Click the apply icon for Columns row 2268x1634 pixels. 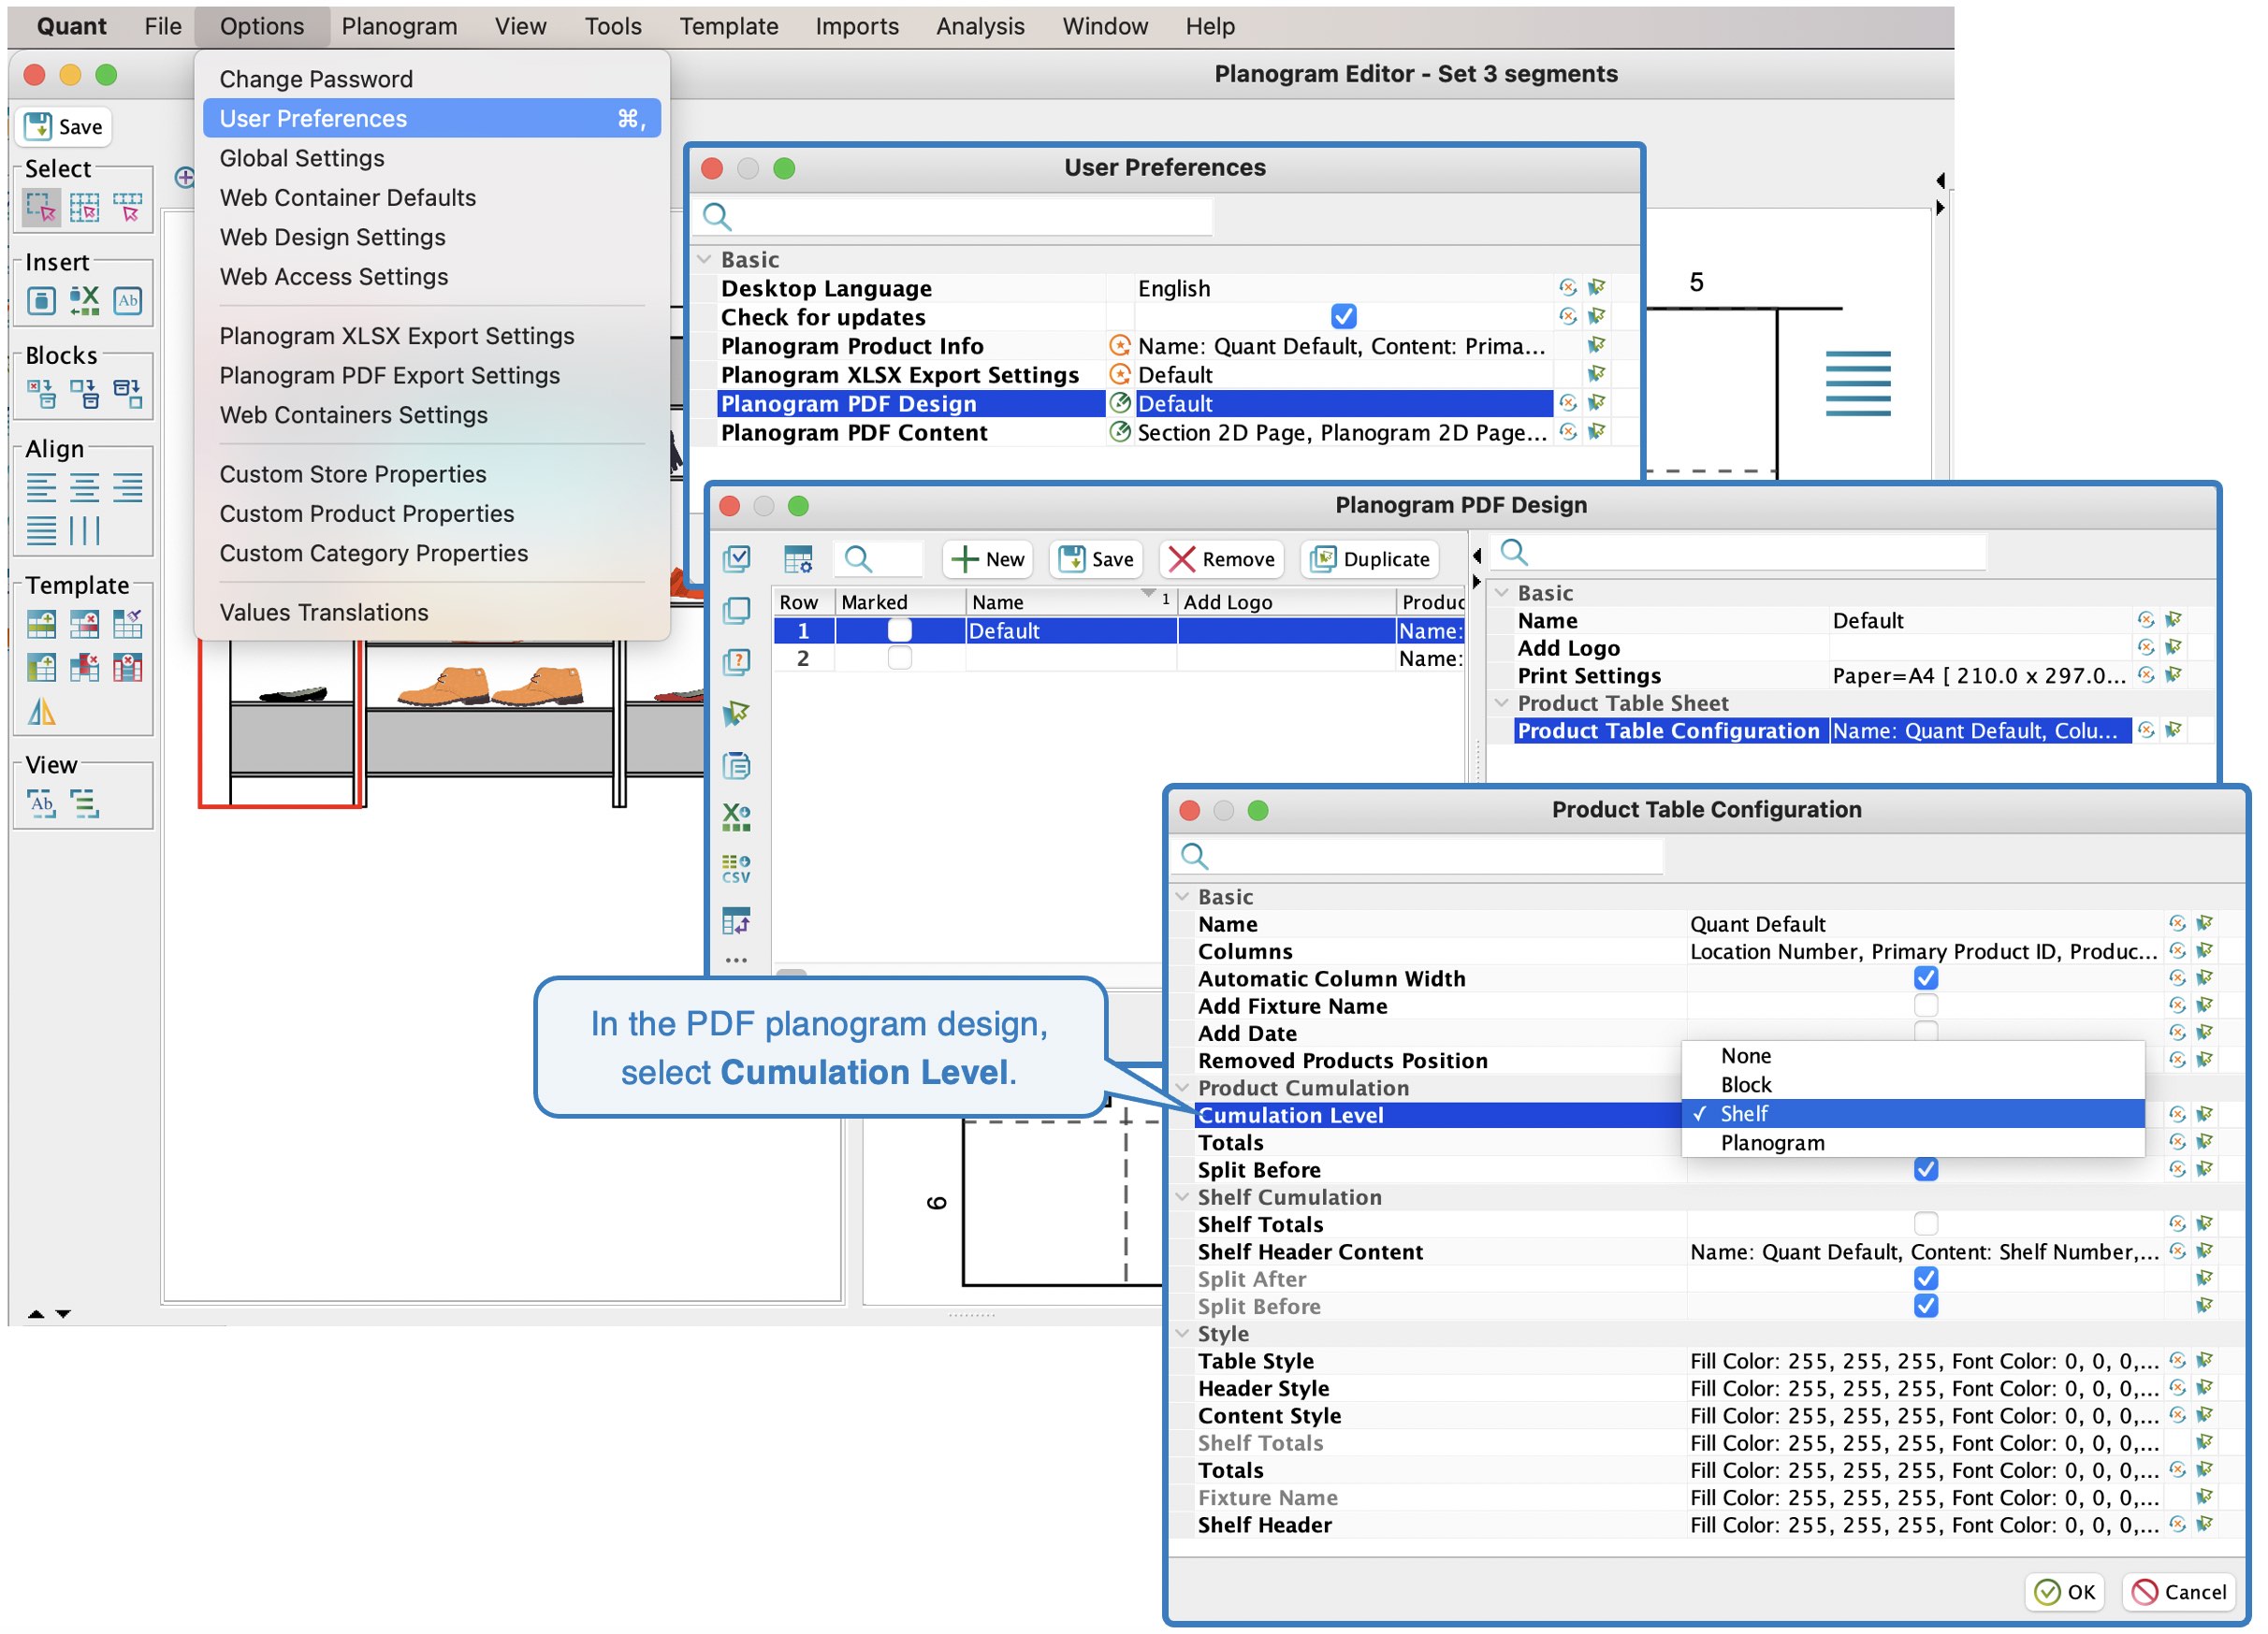coord(2205,950)
